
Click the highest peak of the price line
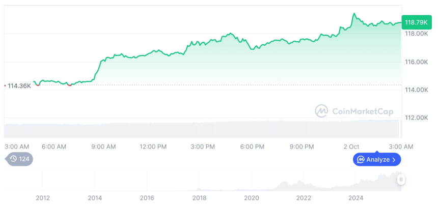click(353, 14)
